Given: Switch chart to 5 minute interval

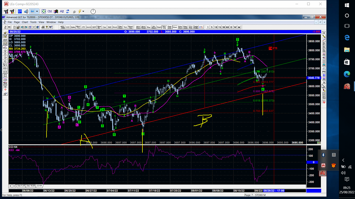Looking at the screenshot, I should pyautogui.click(x=212, y=27).
